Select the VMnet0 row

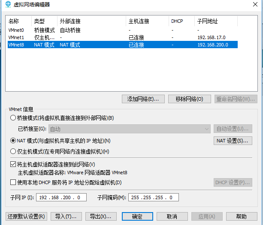click(123, 30)
